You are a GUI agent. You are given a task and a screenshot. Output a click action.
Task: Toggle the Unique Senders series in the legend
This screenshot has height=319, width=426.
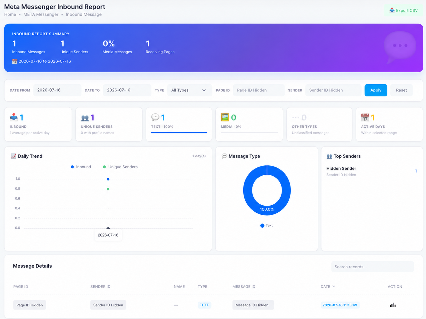click(120, 167)
